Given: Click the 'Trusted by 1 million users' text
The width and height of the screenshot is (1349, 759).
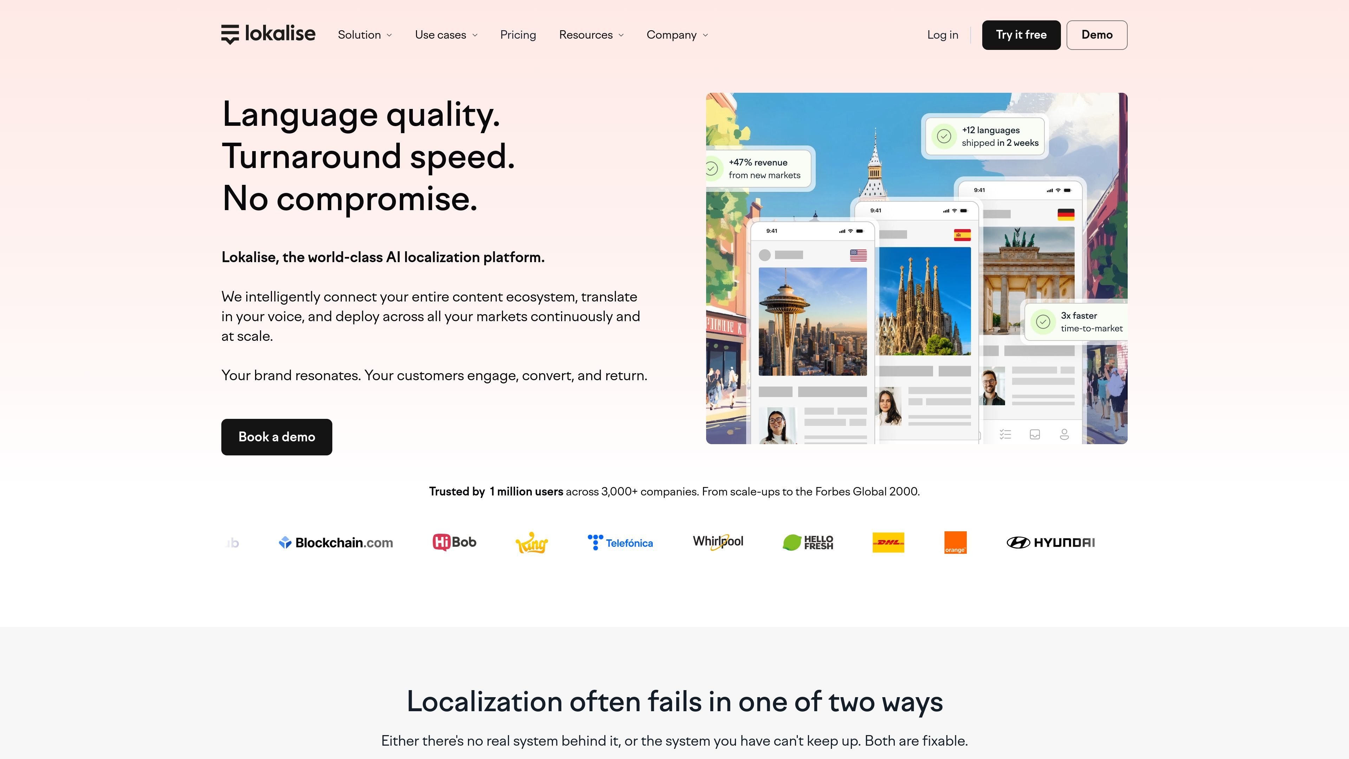Looking at the screenshot, I should pos(496,491).
